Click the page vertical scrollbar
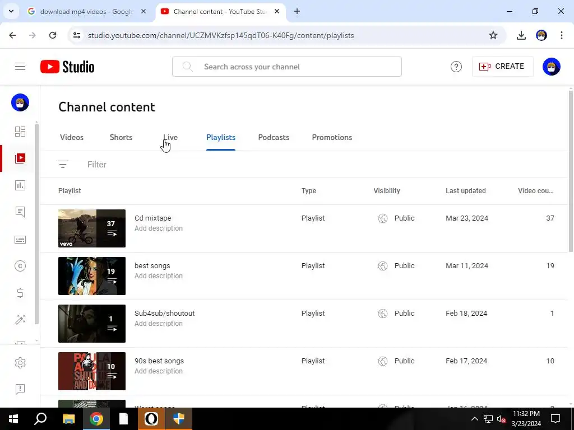Viewport: 574px width, 430px height. coord(571,171)
